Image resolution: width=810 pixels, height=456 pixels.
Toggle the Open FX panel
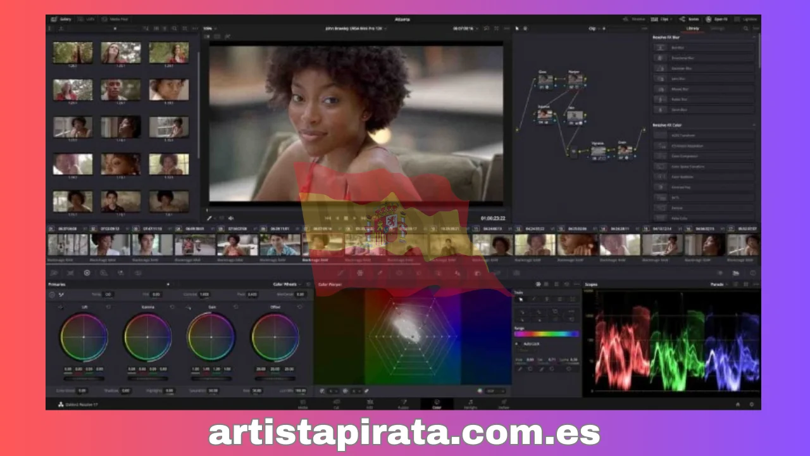pyautogui.click(x=716, y=19)
